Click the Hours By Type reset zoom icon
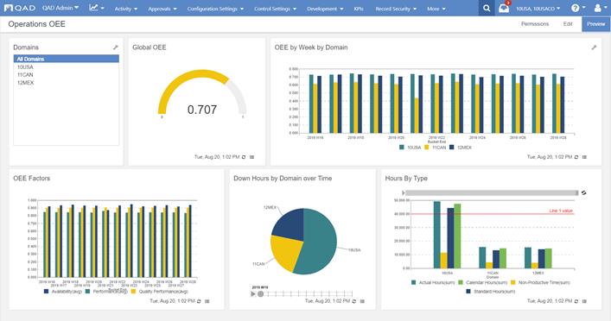Image resolution: width=611 pixels, height=321 pixels. pos(583,192)
